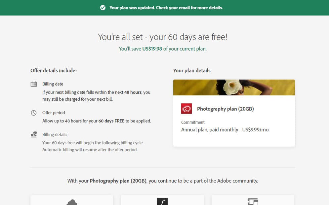Click the clock Offer period icon

coord(34,113)
